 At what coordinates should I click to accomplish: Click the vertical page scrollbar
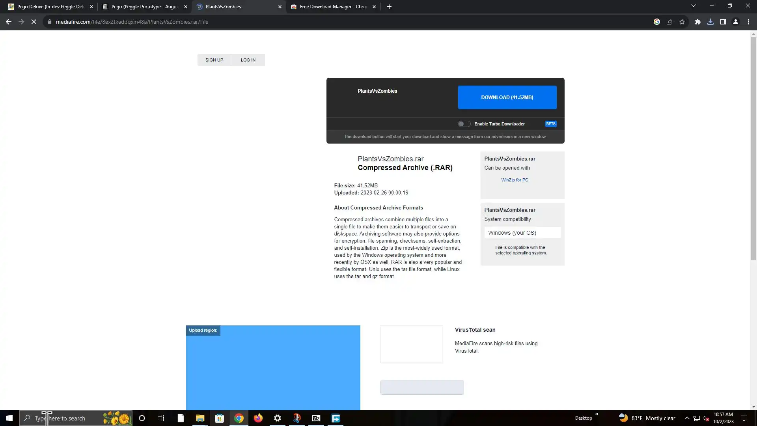point(753,150)
